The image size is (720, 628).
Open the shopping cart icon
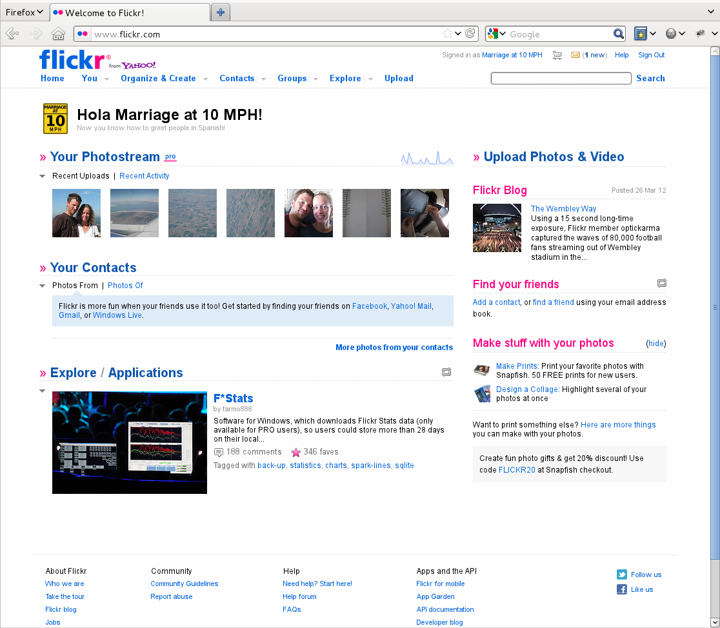[x=557, y=55]
